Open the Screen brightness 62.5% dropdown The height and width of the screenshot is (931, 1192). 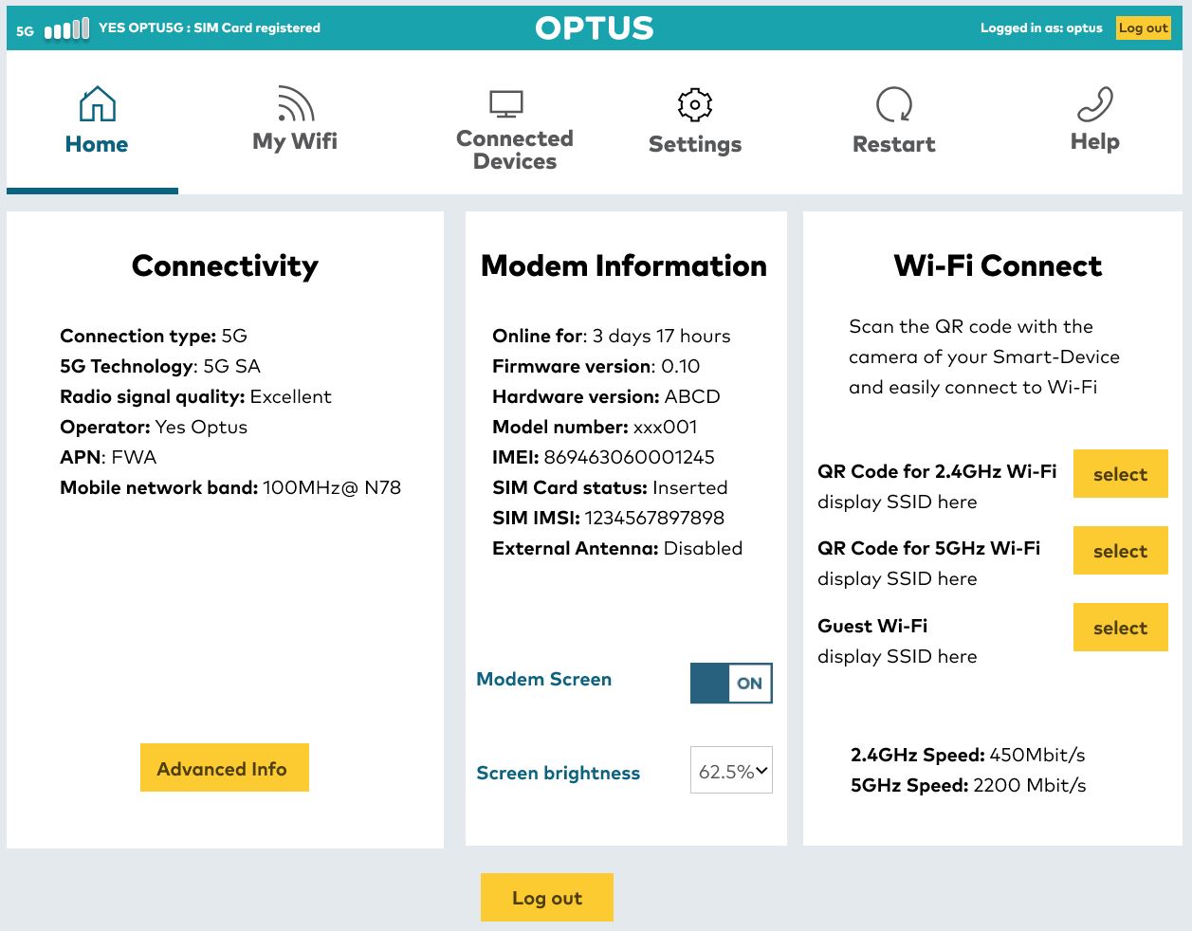731,771
